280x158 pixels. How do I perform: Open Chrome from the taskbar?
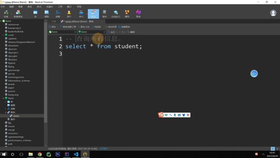coord(40,154)
